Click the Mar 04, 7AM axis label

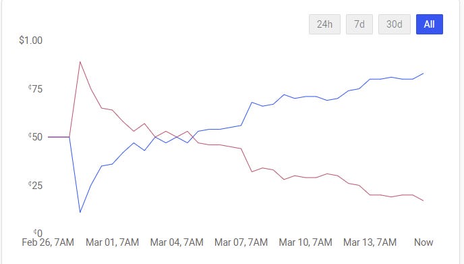(177, 242)
